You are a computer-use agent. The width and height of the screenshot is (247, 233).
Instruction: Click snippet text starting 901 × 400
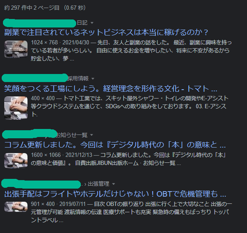(132, 212)
